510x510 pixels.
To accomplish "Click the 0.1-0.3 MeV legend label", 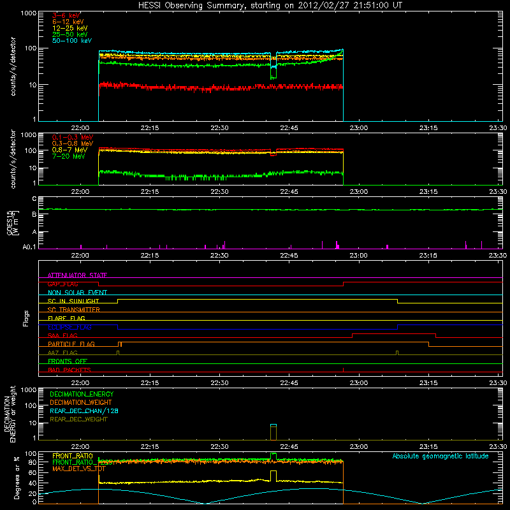I will point(73,137).
